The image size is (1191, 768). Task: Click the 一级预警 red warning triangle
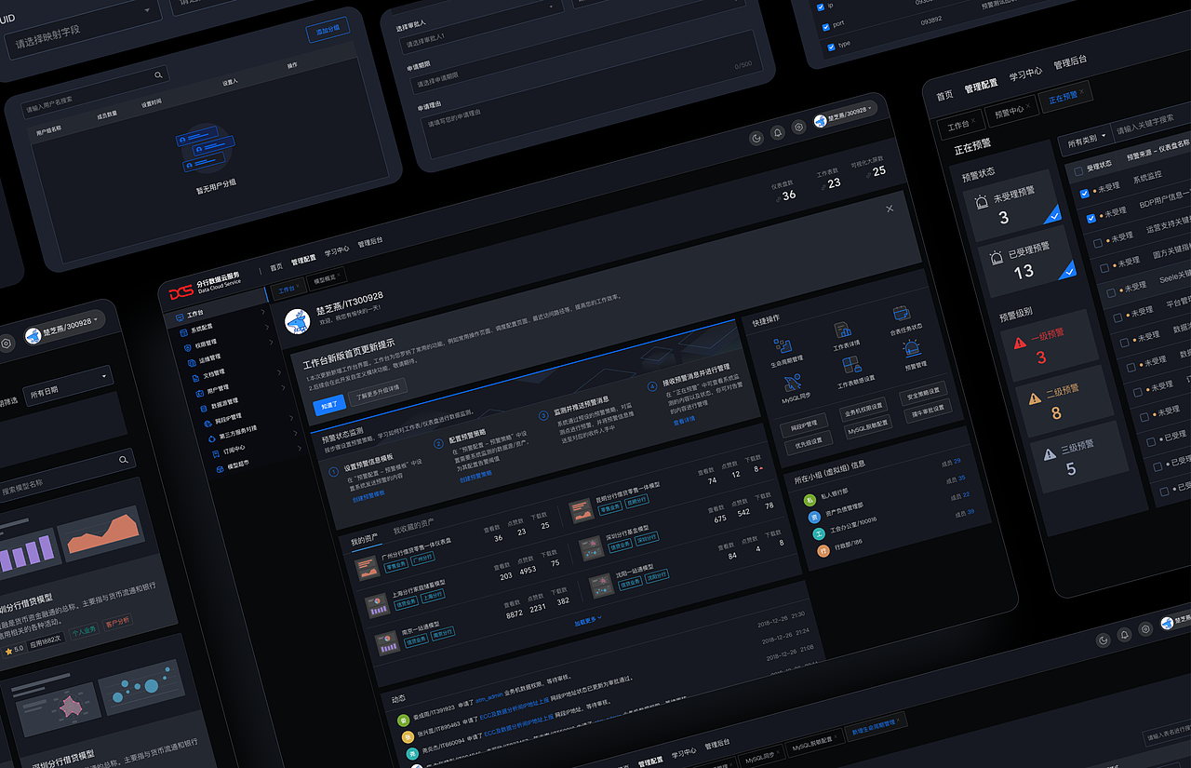1021,343
